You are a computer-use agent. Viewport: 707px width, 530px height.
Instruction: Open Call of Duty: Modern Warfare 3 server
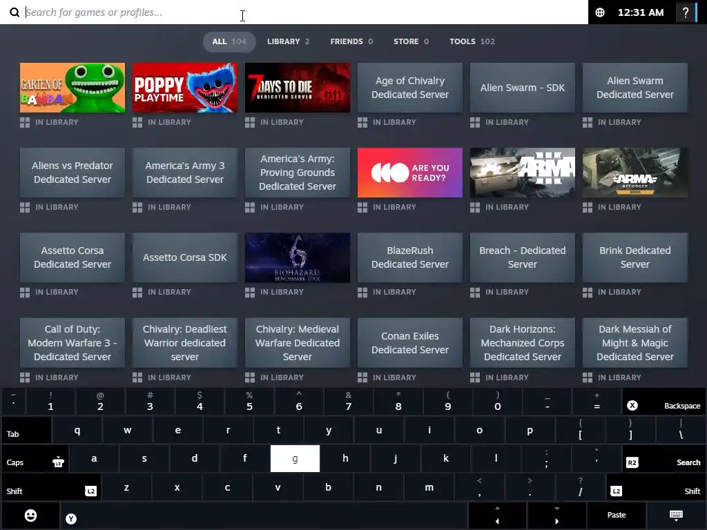[72, 342]
